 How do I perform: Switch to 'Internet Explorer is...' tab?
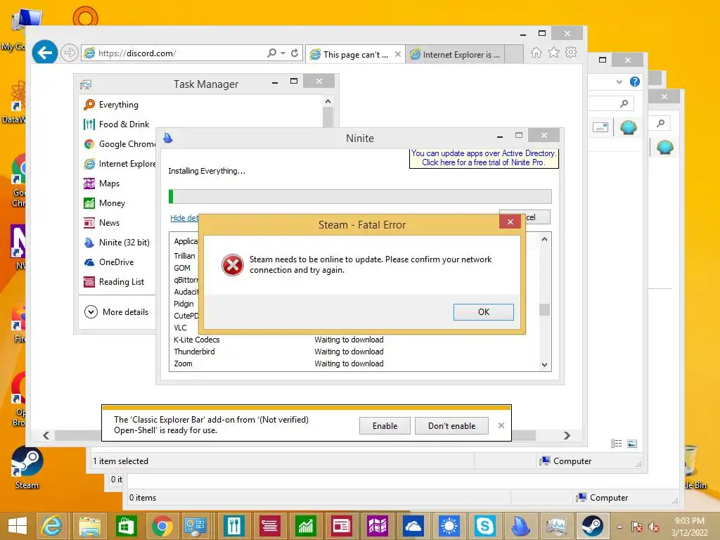click(x=456, y=55)
